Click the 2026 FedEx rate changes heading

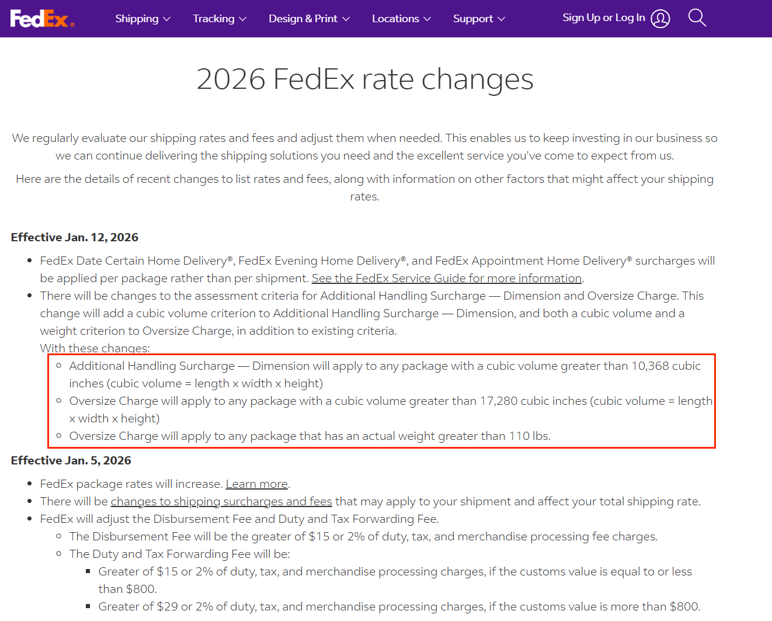[364, 79]
